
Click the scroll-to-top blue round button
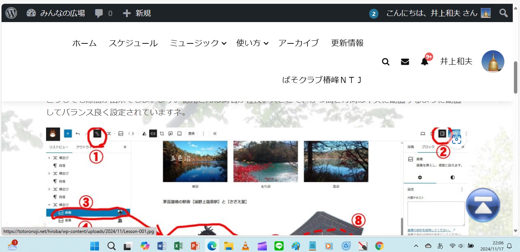[x=483, y=205]
